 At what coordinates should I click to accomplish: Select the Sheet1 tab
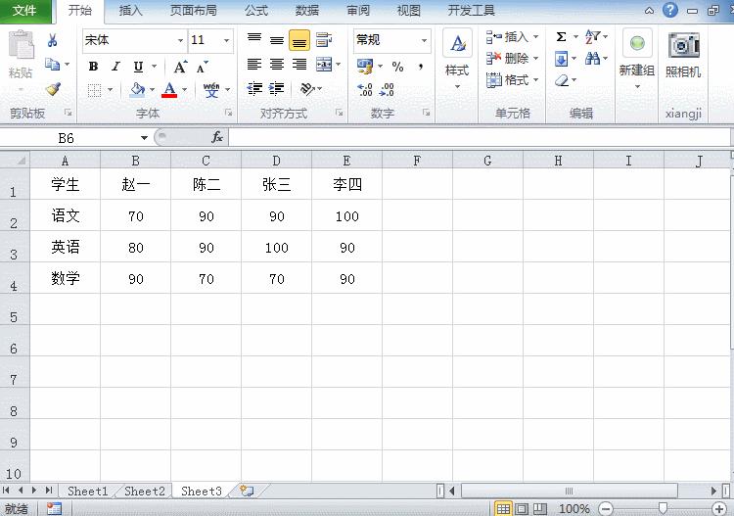click(87, 492)
